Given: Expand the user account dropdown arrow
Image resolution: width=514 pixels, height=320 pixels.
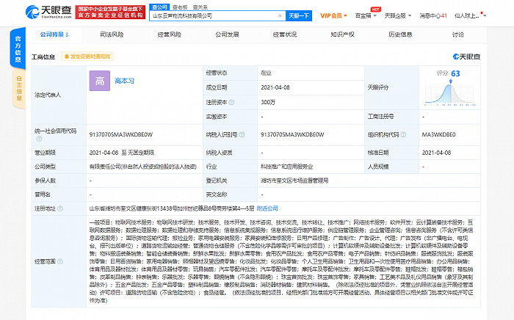Looking at the screenshot, I should click(x=485, y=15).
